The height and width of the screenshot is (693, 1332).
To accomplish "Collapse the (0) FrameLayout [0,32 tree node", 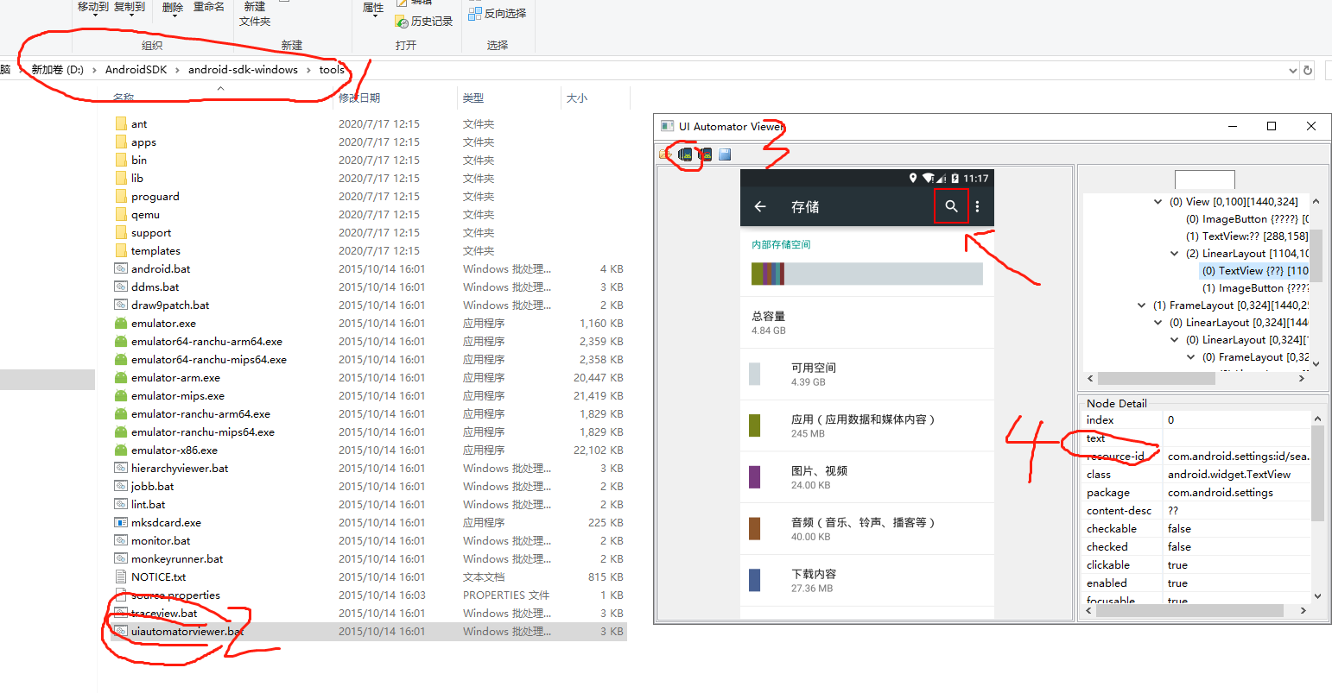I will 1190,357.
